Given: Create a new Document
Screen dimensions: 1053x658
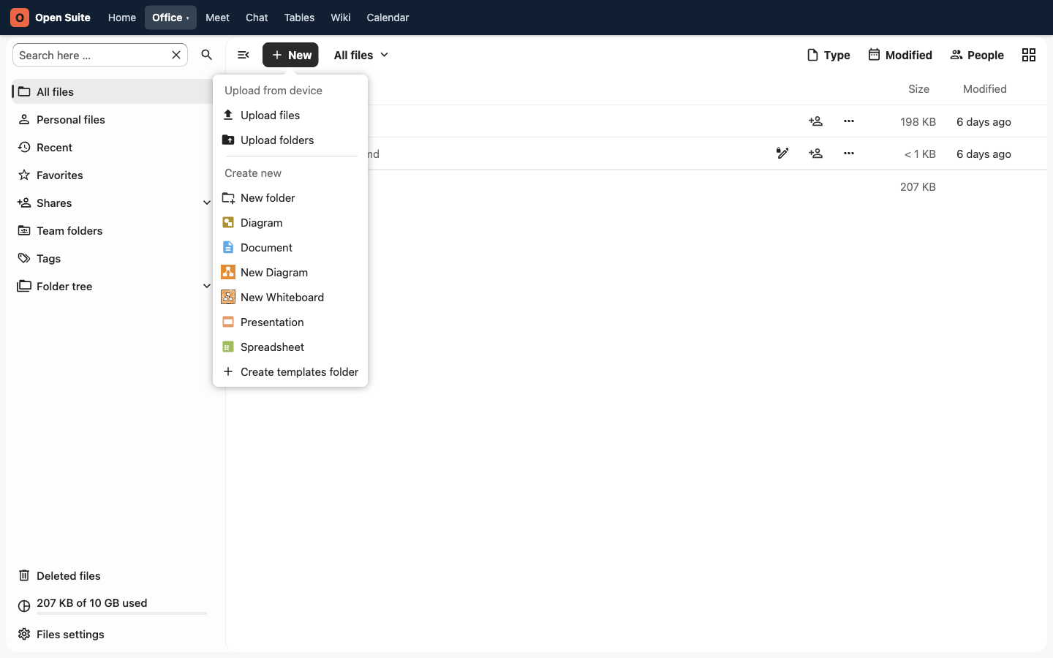Looking at the screenshot, I should click(x=290, y=248).
